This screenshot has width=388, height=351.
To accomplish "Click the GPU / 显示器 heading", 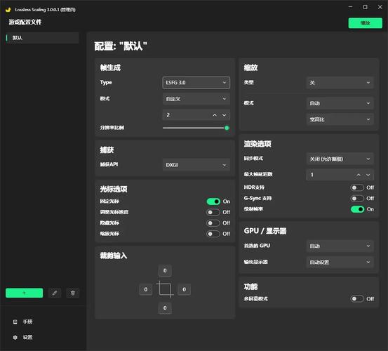I will [x=265, y=231].
